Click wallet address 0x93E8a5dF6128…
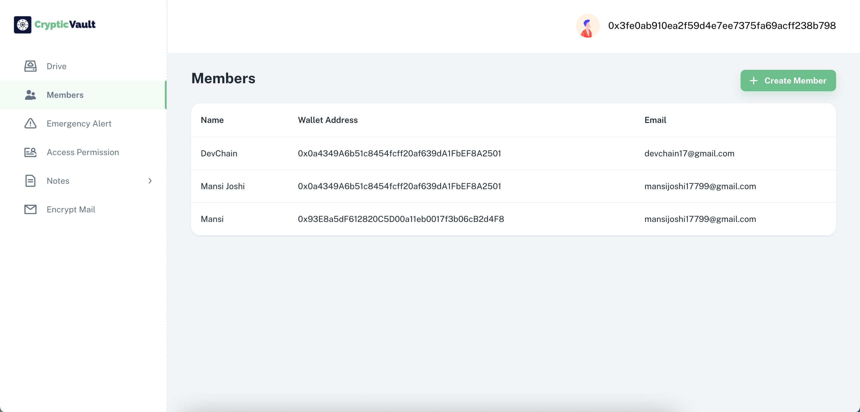 click(401, 219)
